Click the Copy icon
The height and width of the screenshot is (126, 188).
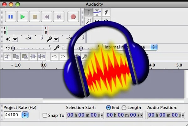tap(16, 56)
